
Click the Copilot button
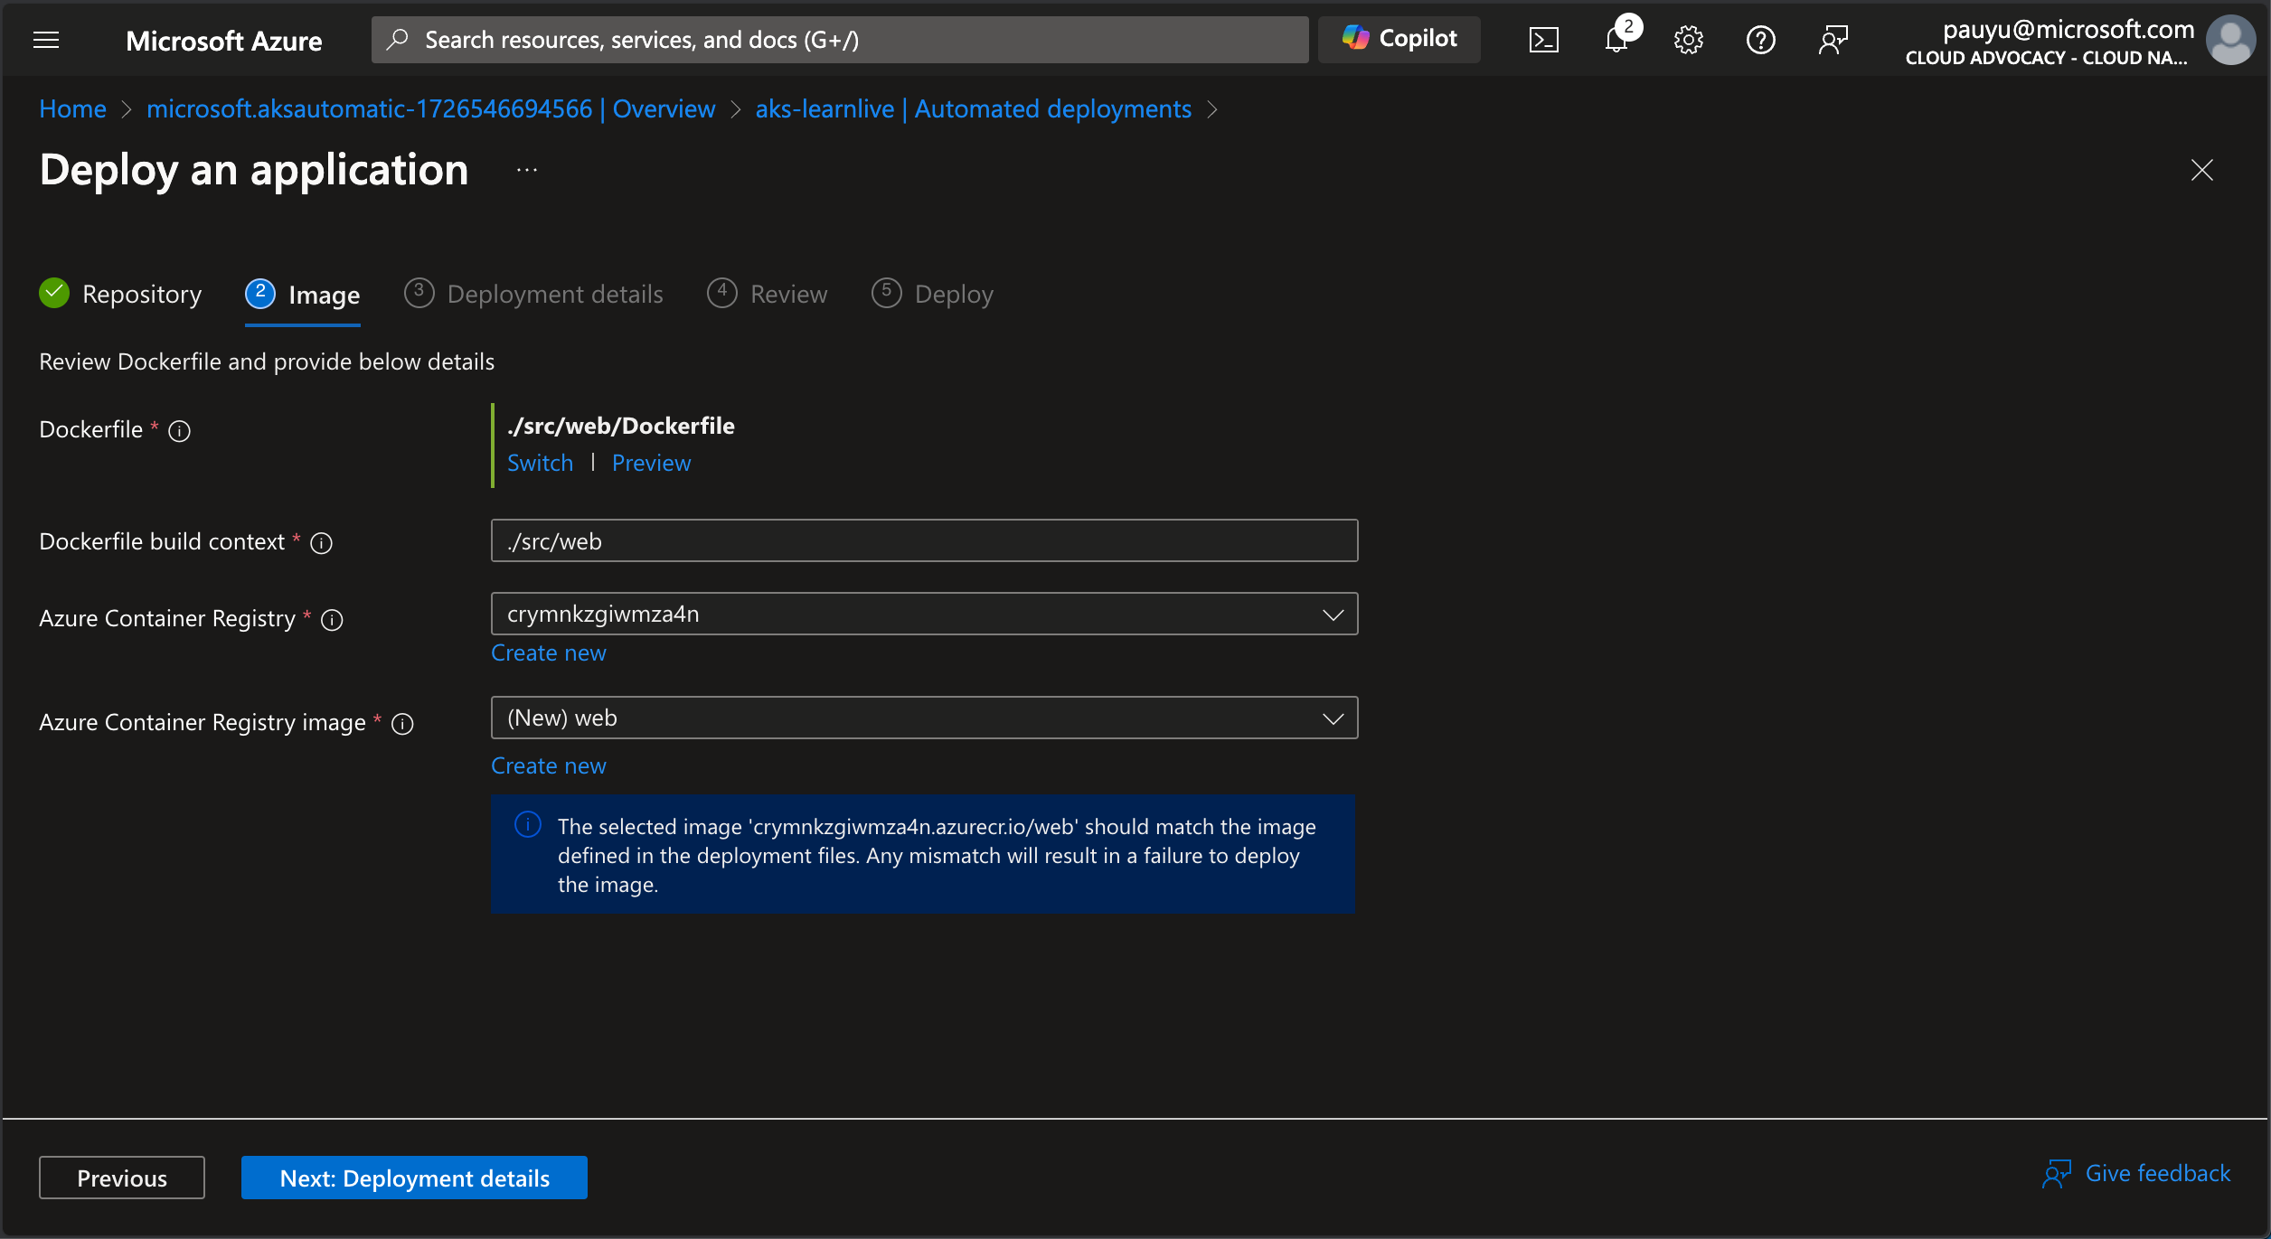[1399, 39]
